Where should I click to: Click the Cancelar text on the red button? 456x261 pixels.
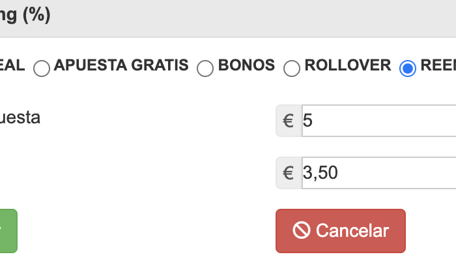pyautogui.click(x=352, y=231)
